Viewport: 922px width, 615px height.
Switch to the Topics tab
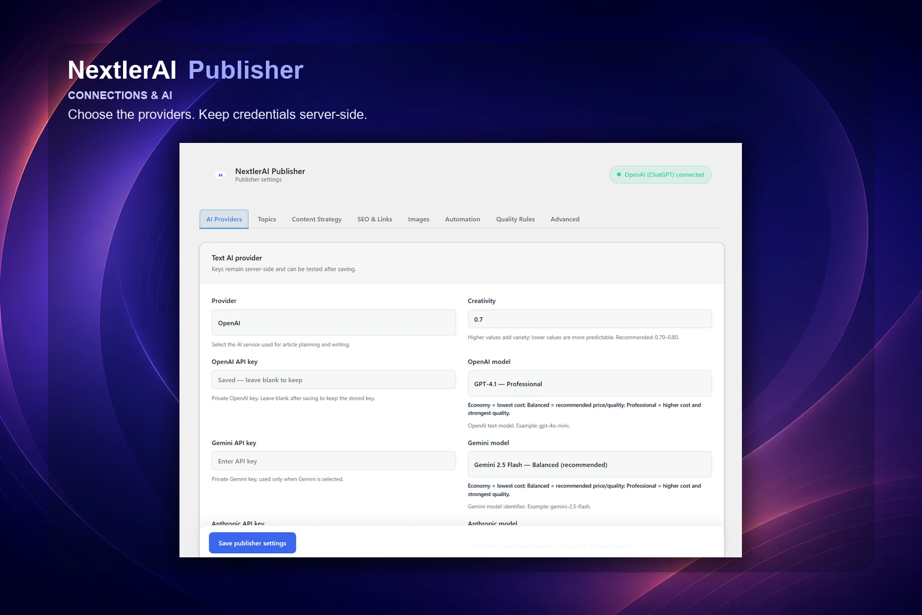(x=267, y=219)
